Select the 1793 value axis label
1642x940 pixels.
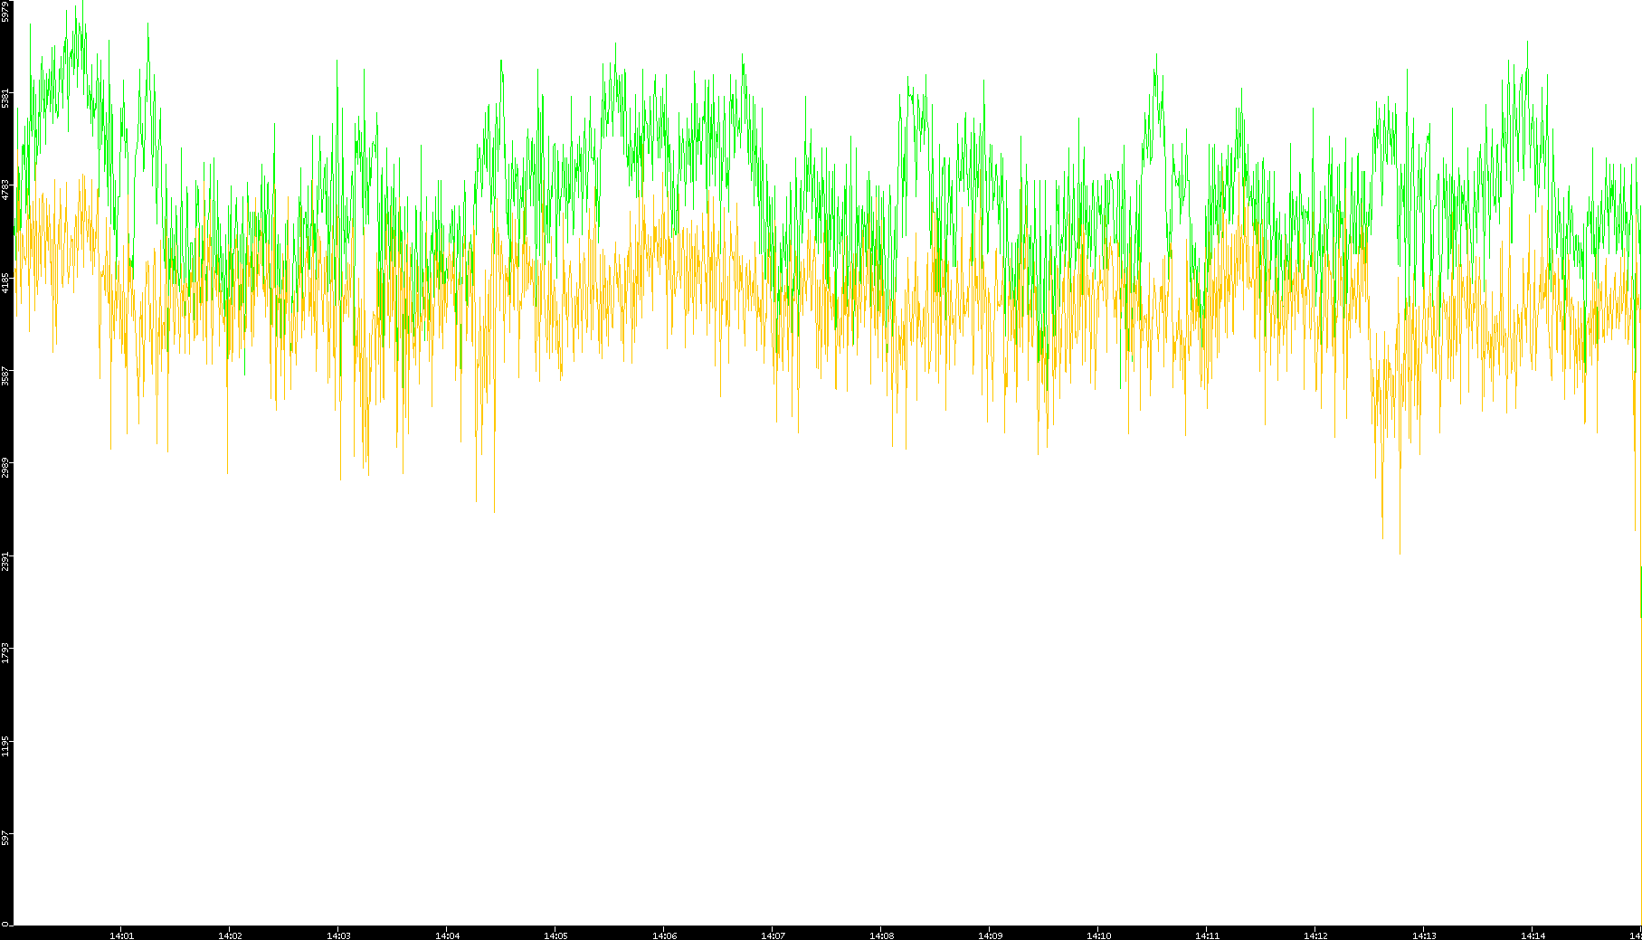6,653
